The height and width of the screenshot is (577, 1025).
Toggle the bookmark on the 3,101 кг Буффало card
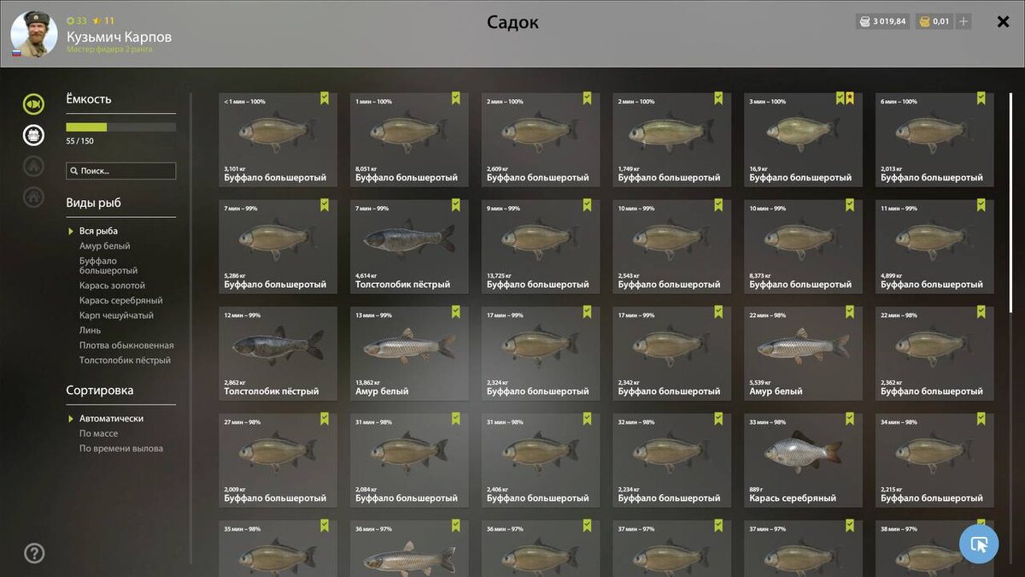[325, 98]
